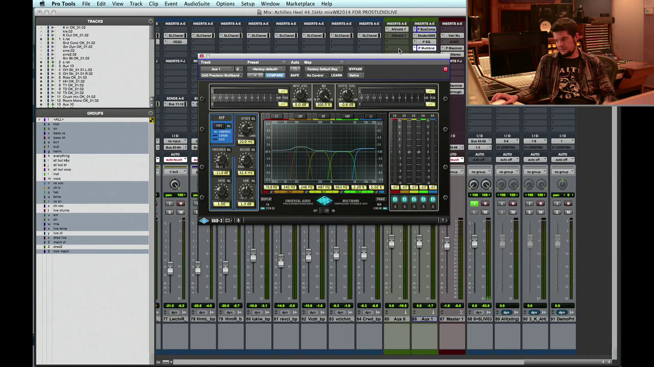The height and width of the screenshot is (367, 654).
Task: Click the preset settings icon beside plus
Action: pos(261,75)
